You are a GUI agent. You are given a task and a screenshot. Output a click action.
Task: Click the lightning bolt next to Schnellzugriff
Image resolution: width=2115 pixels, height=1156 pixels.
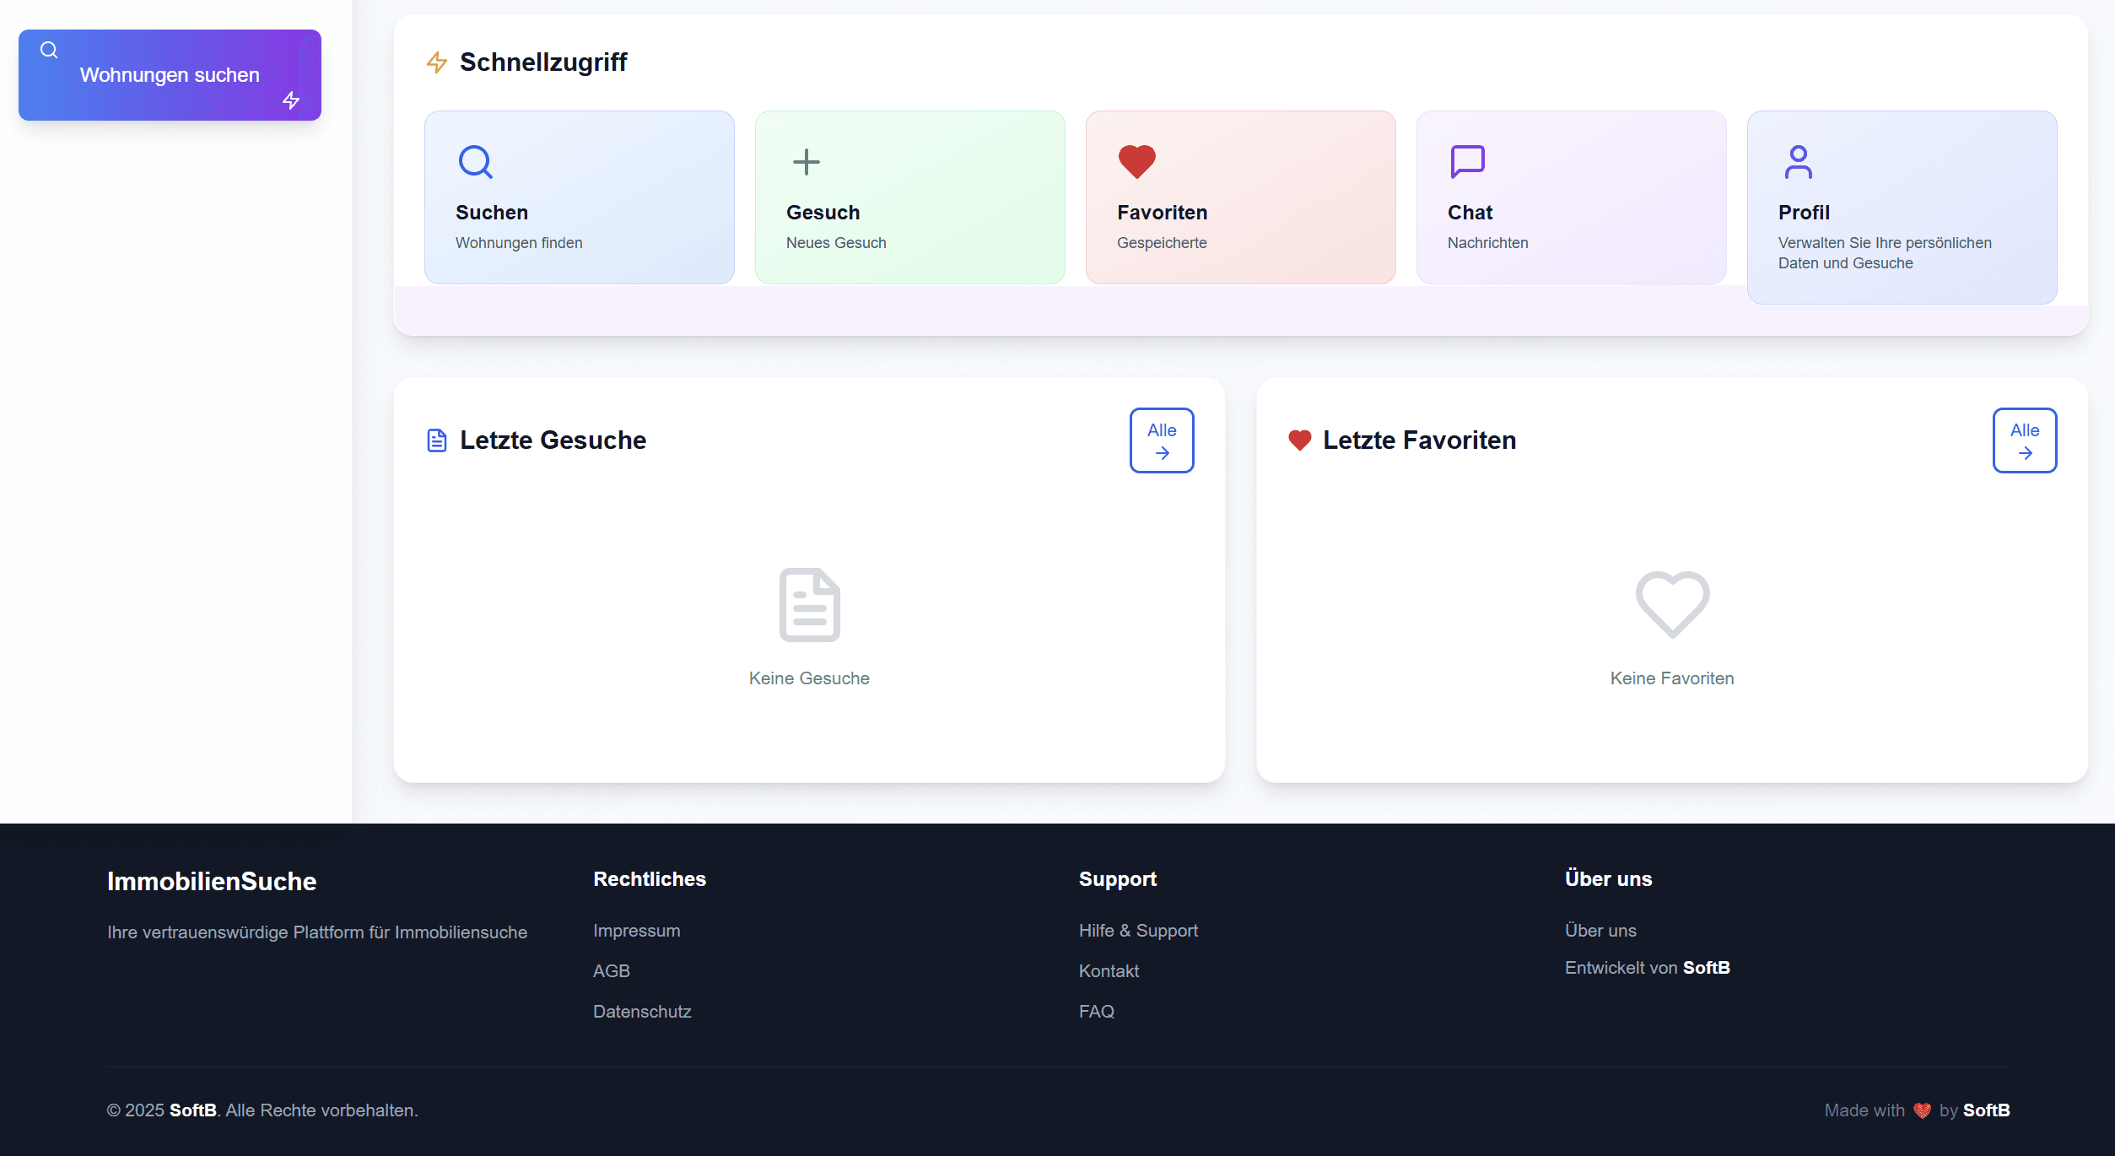(x=436, y=62)
